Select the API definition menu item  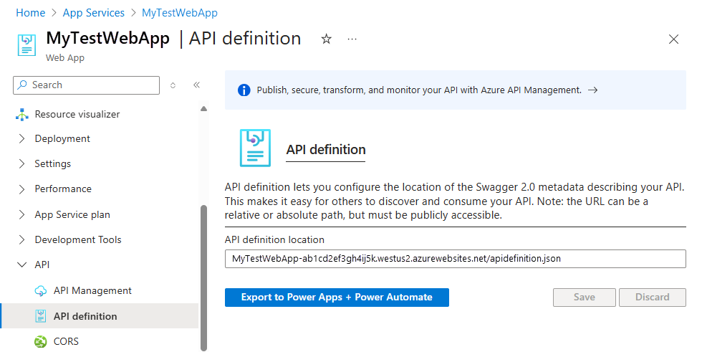100,316
